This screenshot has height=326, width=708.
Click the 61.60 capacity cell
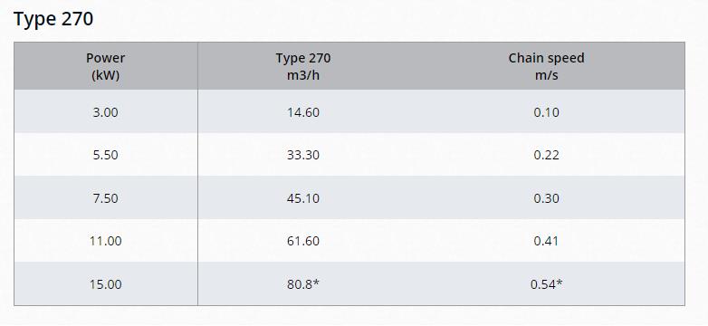pos(303,241)
